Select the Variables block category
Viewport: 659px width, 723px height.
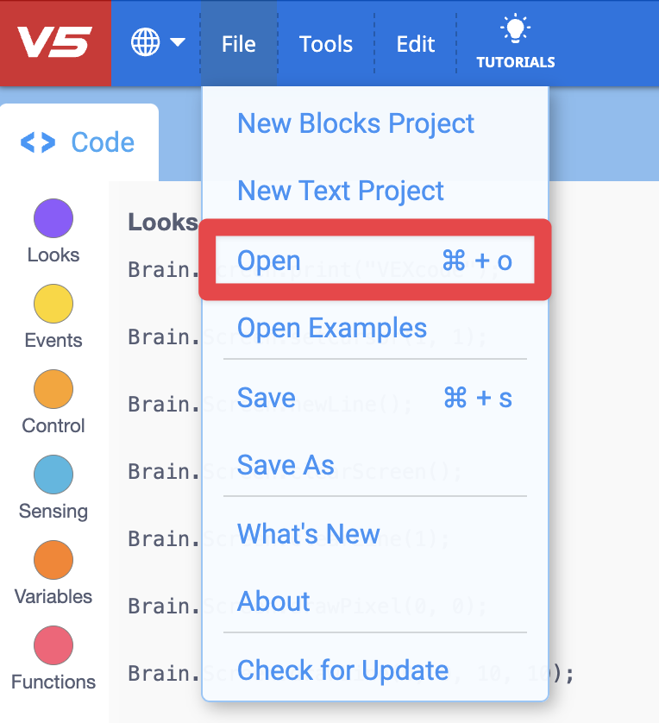pyautogui.click(x=53, y=560)
